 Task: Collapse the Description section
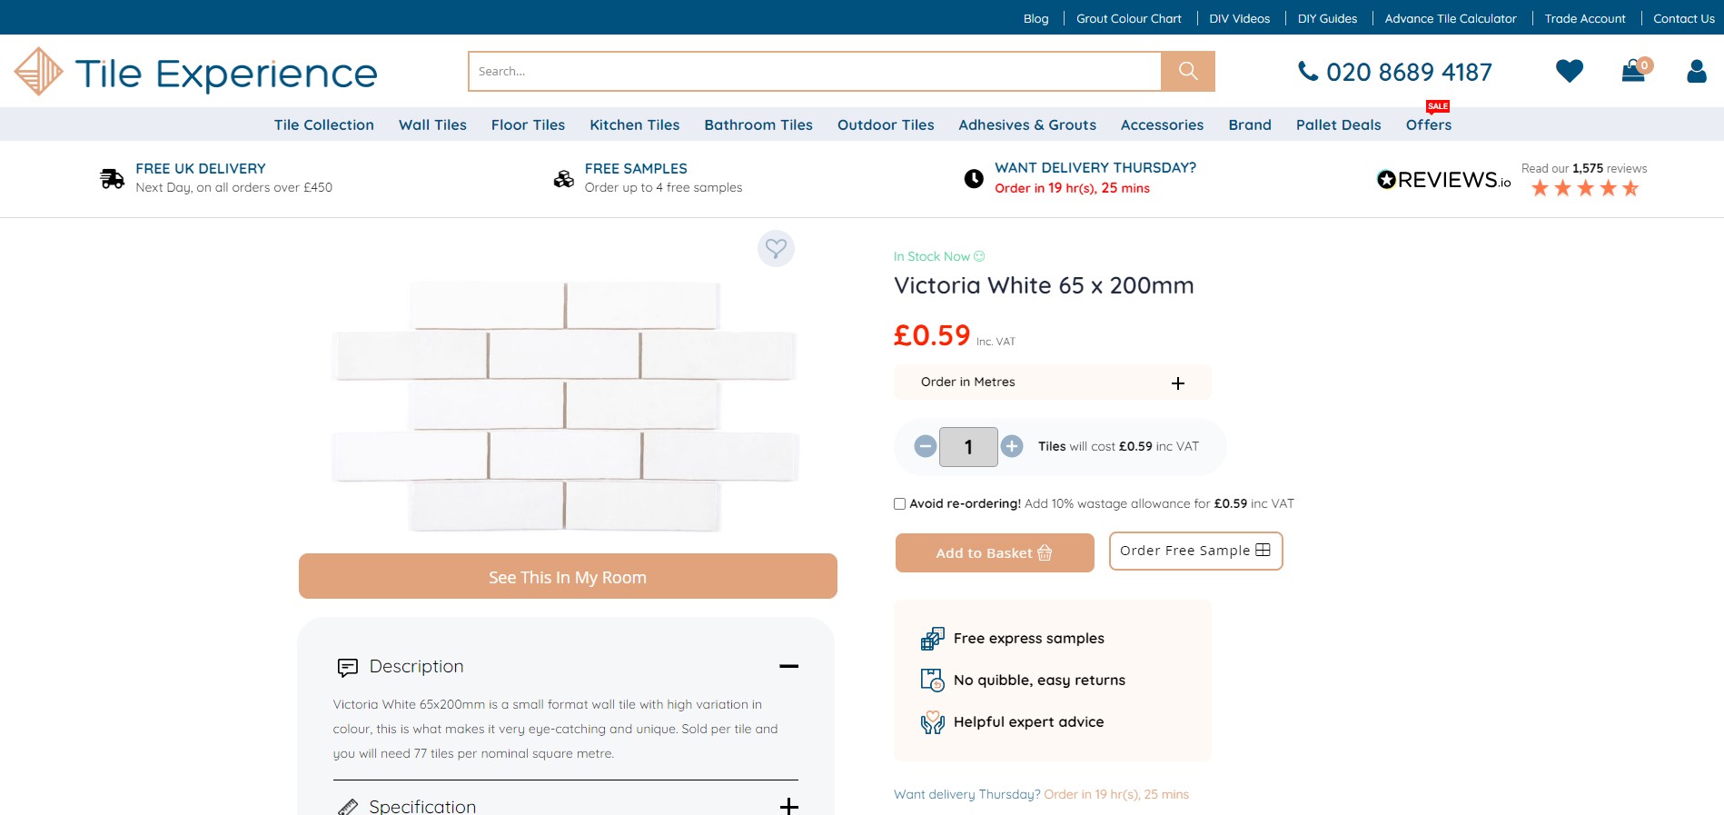[788, 666]
